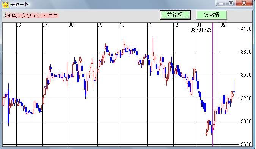Click the 11 month label on time axis
This screenshot has height=149, width=256.
(x=149, y=25)
